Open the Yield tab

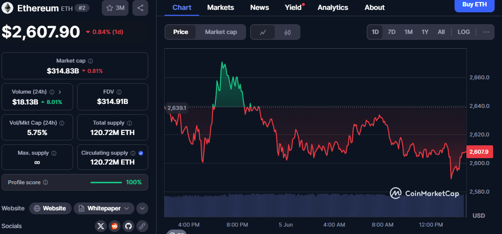[x=294, y=7]
